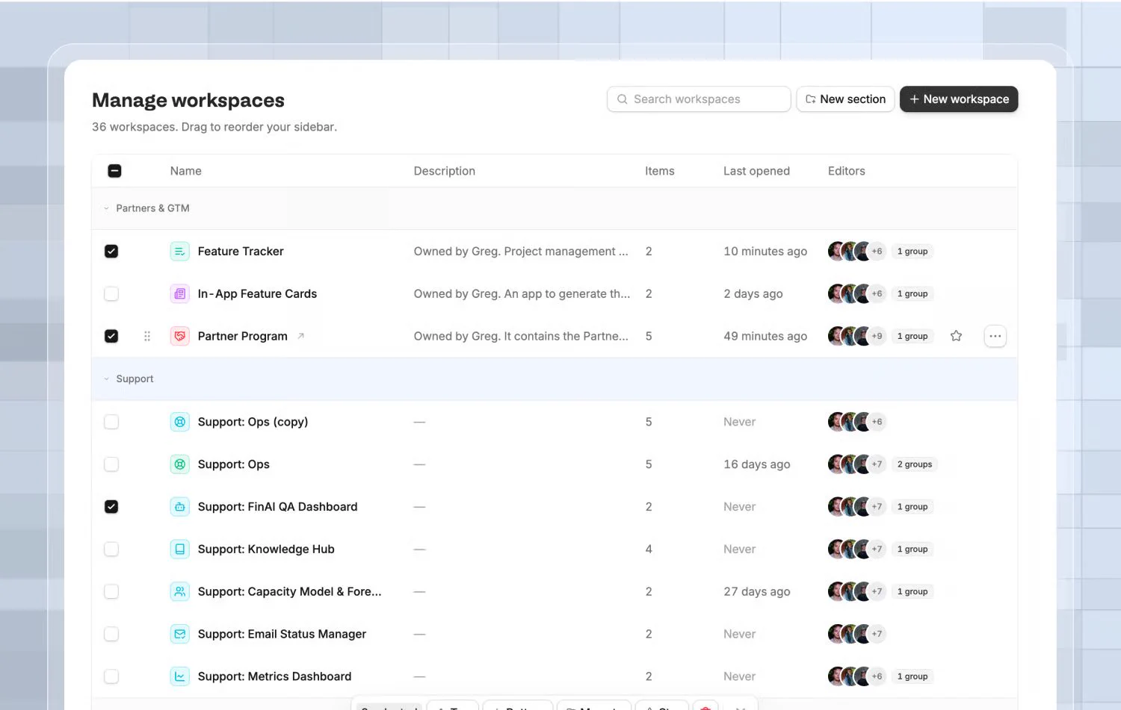Click the Support: Ops (copy) lifebuoy icon
Screen dimensions: 1121x710
[x=179, y=422]
